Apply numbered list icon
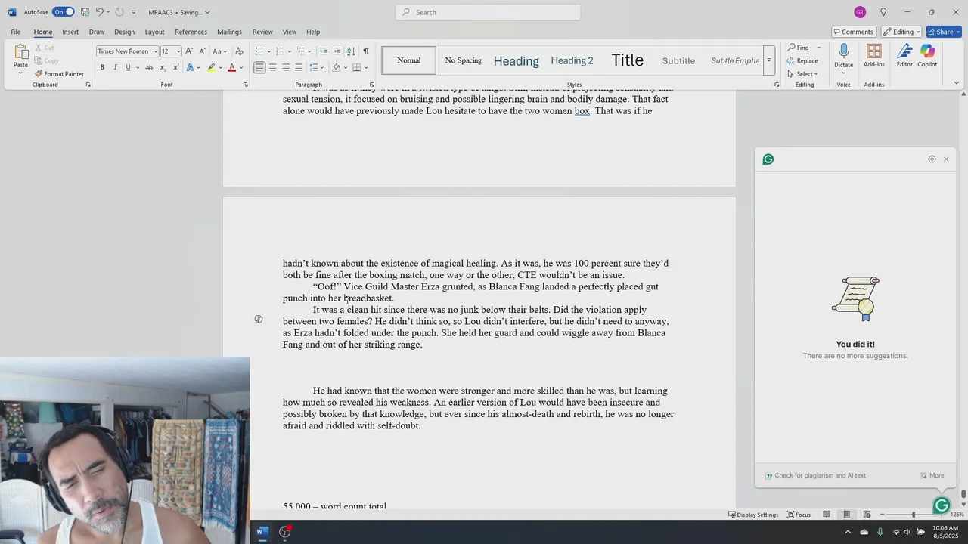This screenshot has height=544, width=968. 279,51
